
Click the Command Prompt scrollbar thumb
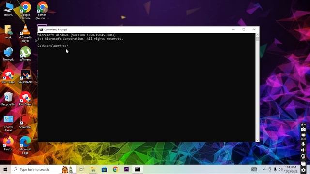pos(257,39)
